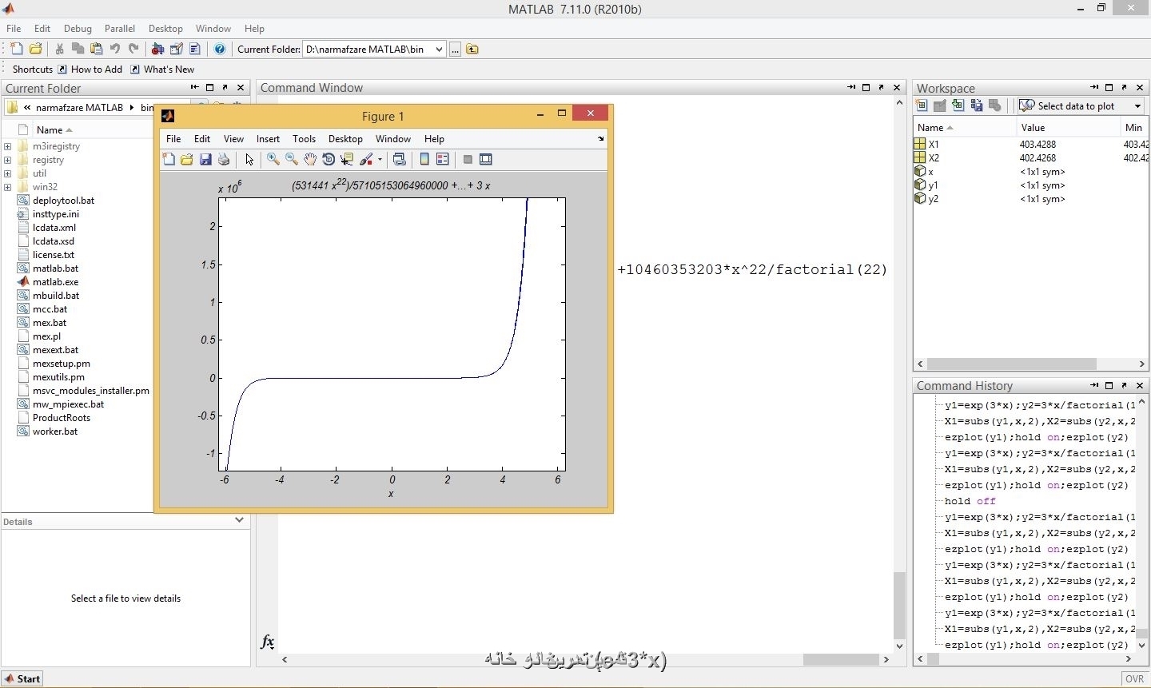Click the Save Figure floppy disk icon
The width and height of the screenshot is (1151, 688).
coord(205,160)
